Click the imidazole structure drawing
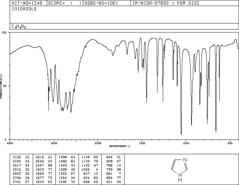The width and height of the screenshot is (239, 185). click(x=180, y=170)
